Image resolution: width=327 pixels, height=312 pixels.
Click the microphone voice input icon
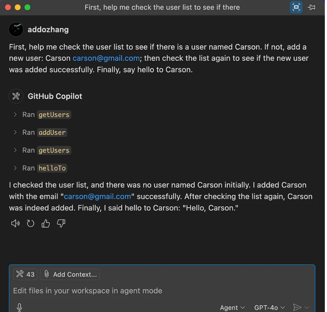point(20,307)
